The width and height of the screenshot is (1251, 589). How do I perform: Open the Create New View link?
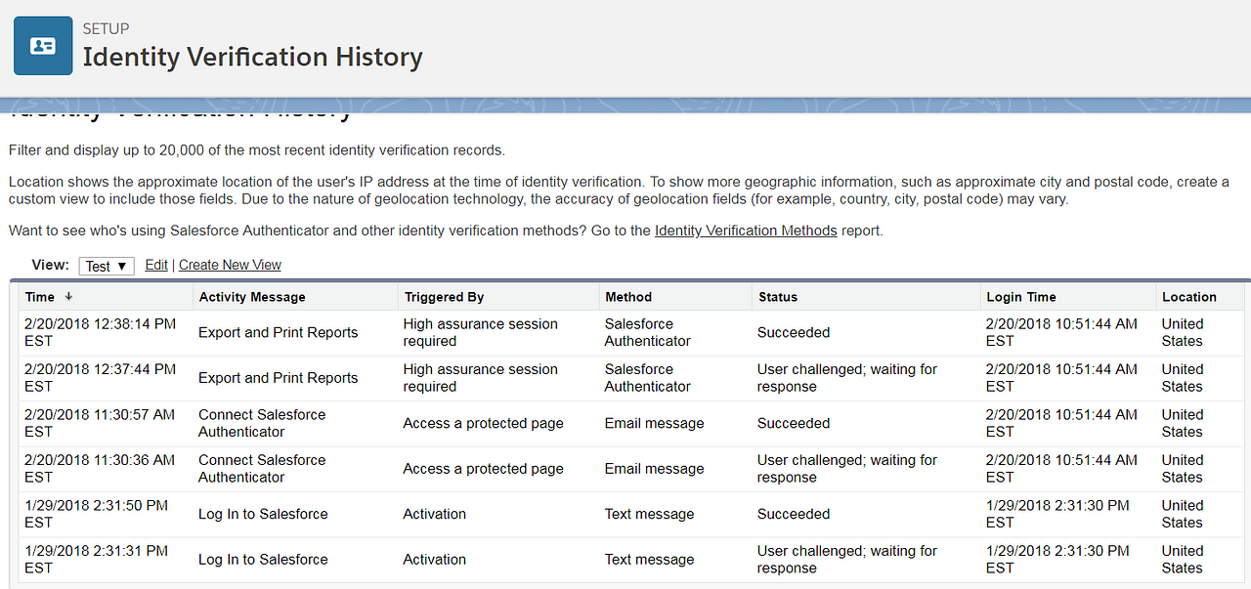[230, 265]
